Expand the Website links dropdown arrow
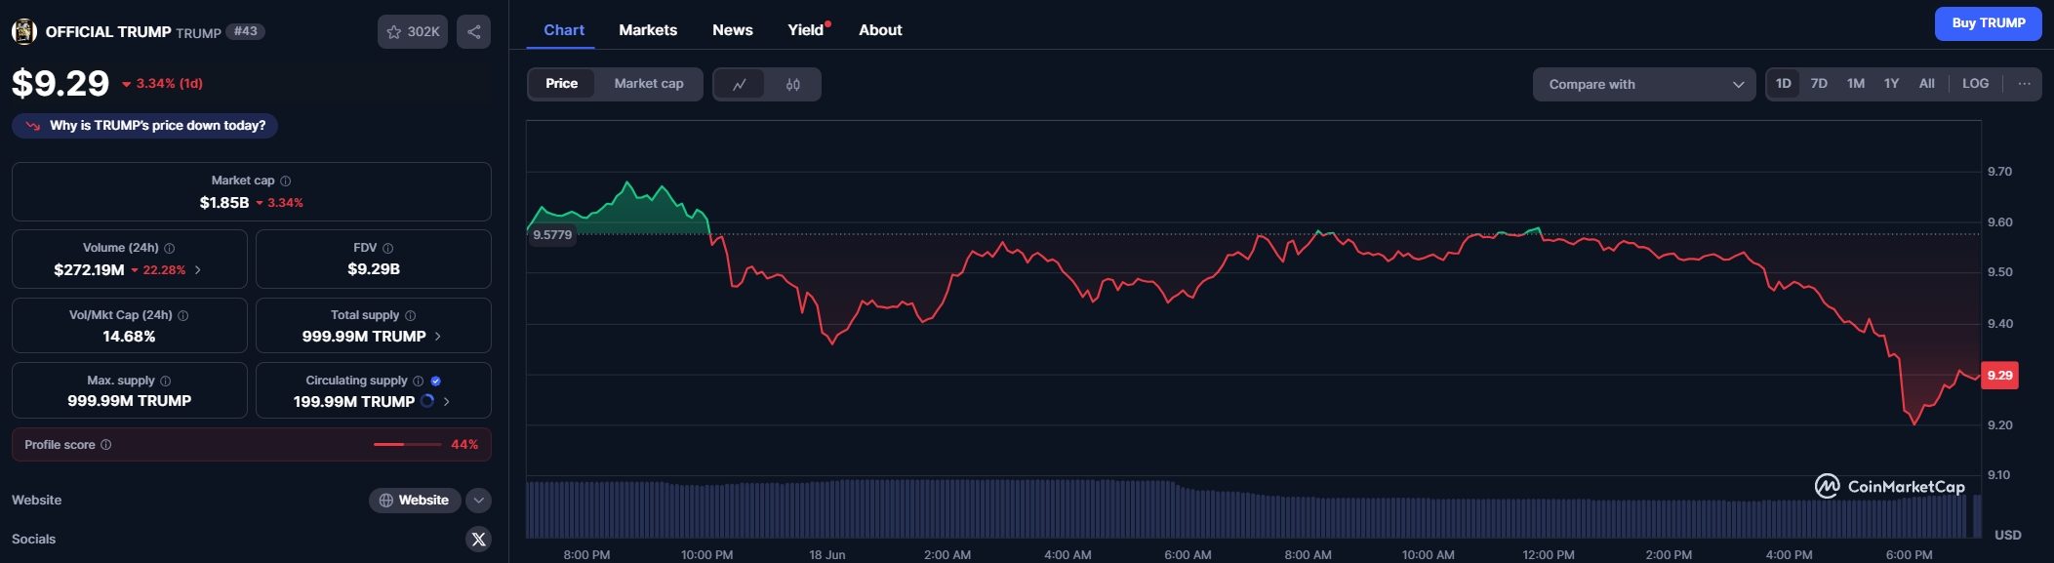2054x563 pixels. tap(478, 501)
